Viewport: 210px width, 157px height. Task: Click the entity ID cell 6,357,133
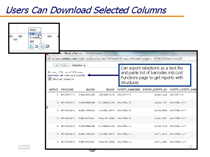[x=161, y=95]
